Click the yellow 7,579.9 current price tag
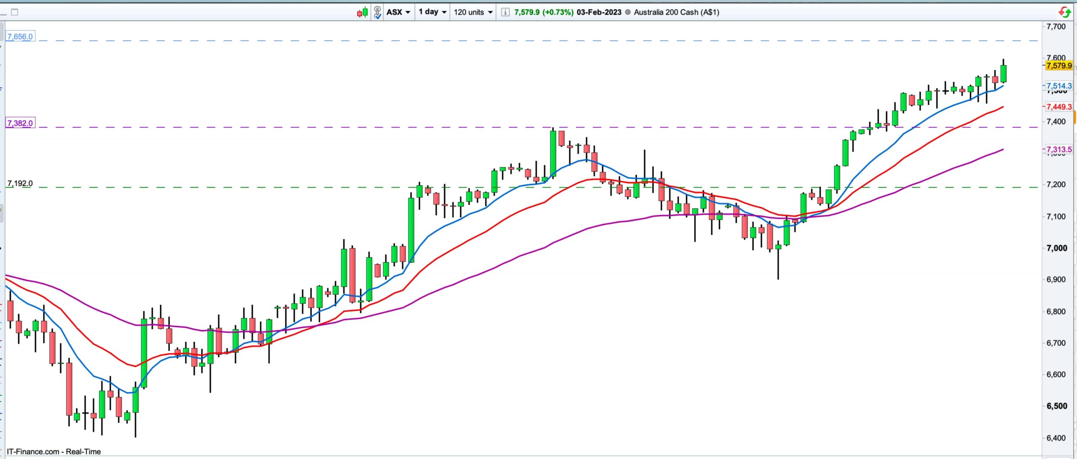 click(x=1058, y=66)
